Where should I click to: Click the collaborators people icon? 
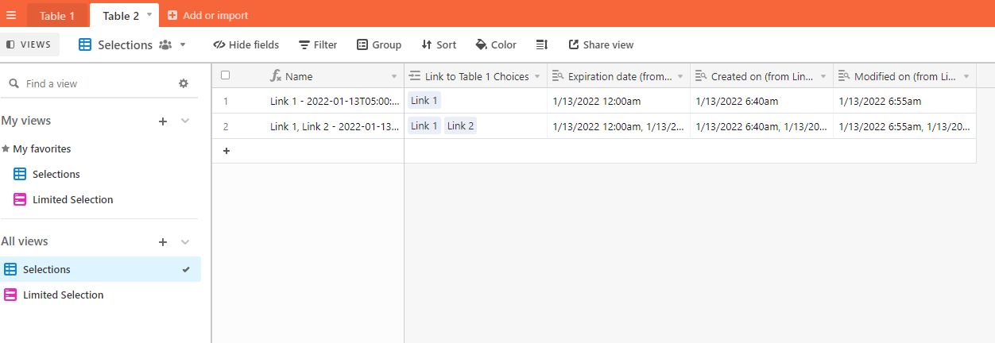[165, 45]
